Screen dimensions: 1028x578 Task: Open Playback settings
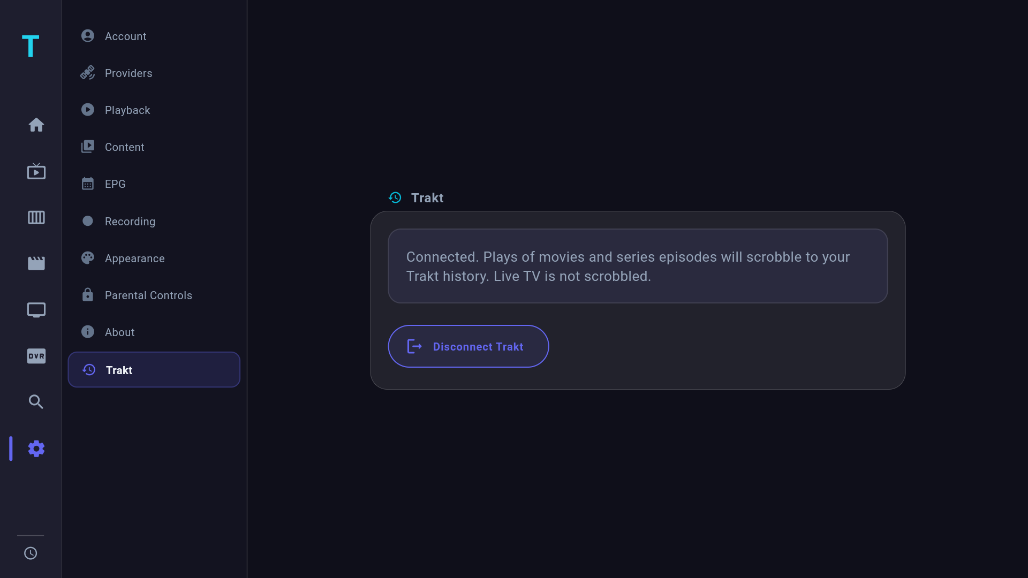pos(154,110)
